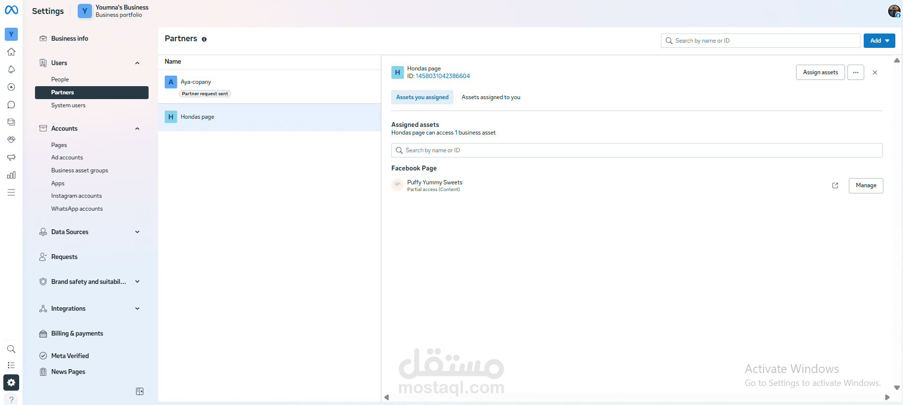Open All tools hamburger icon
Image resolution: width=903 pixels, height=405 pixels.
point(11,192)
